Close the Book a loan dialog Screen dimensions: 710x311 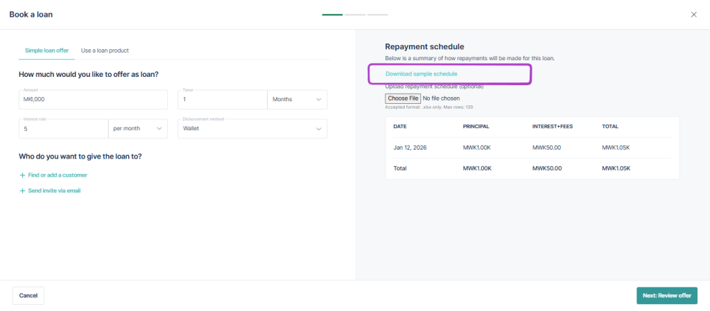pos(693,15)
